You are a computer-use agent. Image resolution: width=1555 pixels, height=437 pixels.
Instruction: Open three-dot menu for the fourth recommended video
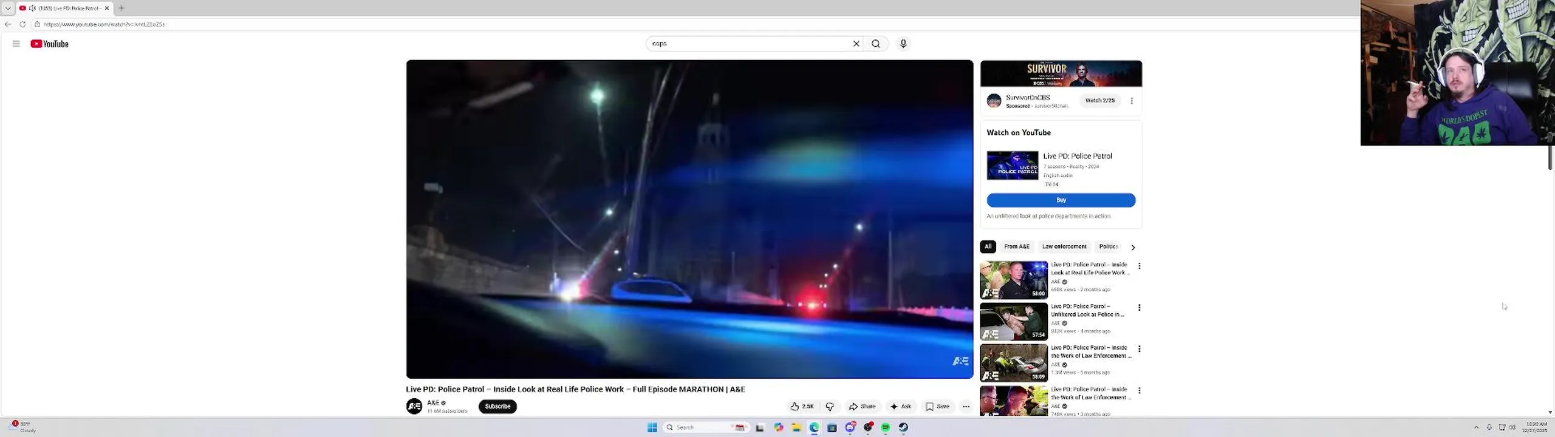point(1140,390)
